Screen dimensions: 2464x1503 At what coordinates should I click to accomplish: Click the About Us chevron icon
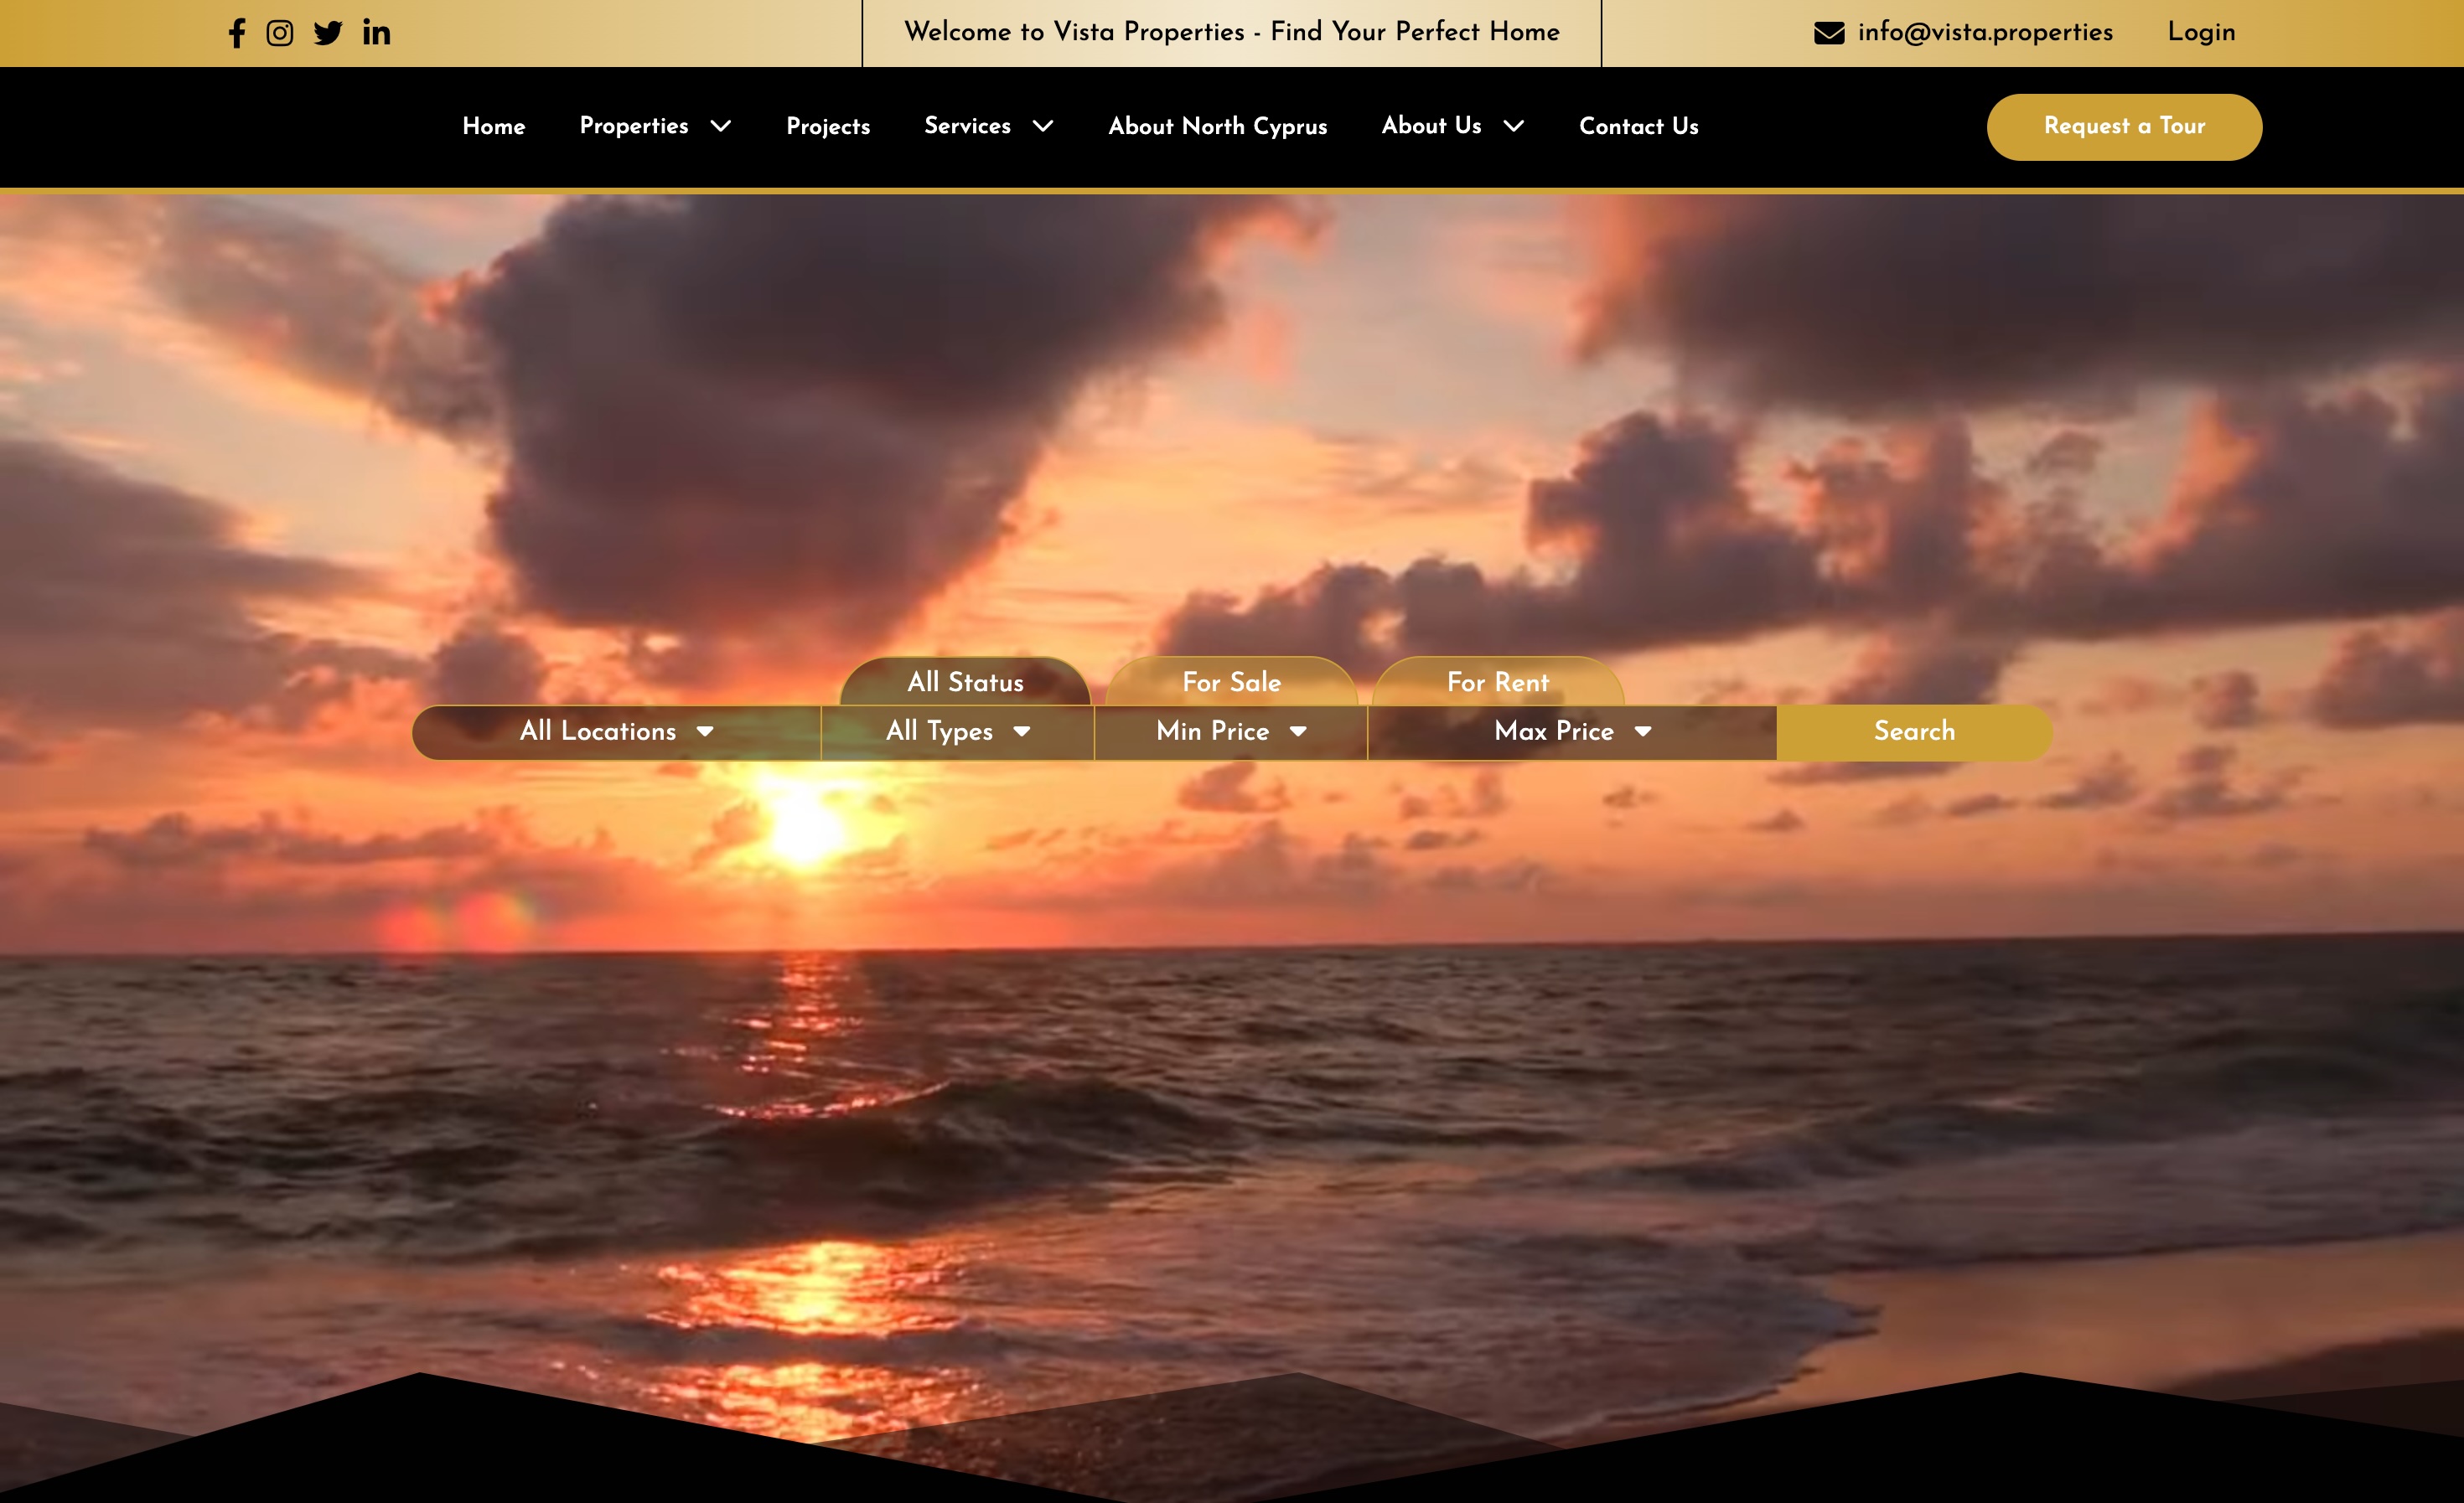pyautogui.click(x=1514, y=126)
